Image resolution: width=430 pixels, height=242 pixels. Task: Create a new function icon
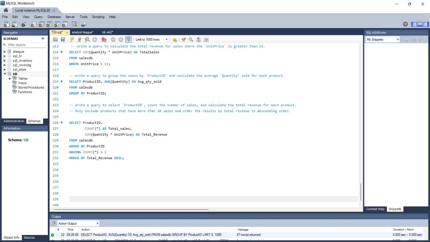pyautogui.click(x=65, y=24)
